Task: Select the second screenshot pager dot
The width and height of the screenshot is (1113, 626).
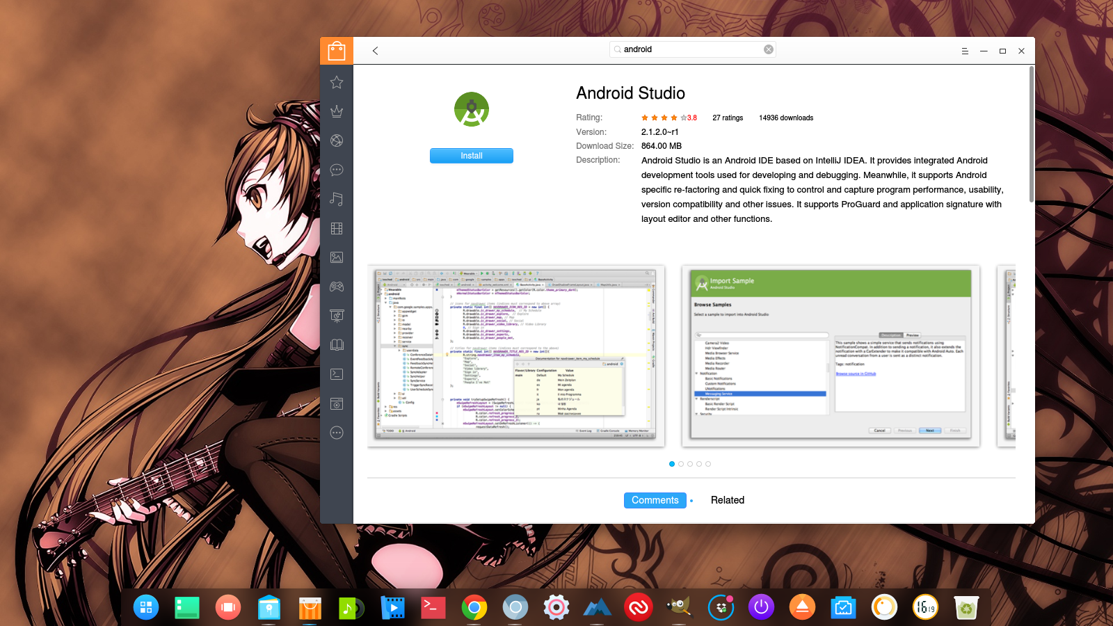Action: pos(681,464)
